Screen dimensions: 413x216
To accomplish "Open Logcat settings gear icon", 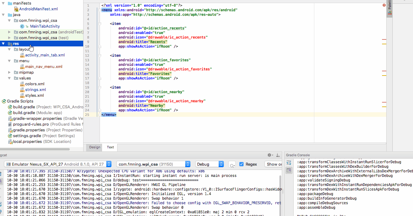I will click(270, 155).
